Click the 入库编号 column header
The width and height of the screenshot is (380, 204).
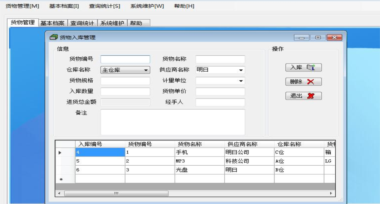100,144
